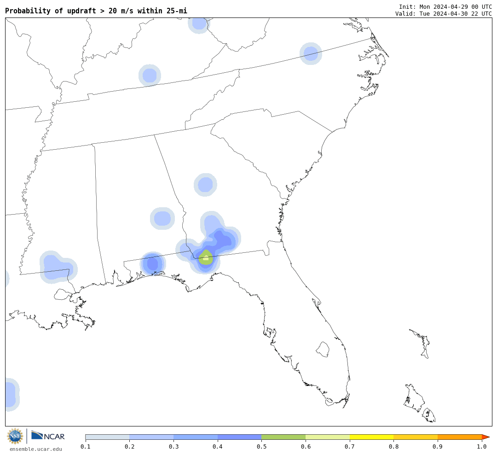Click the 0.5 colorbar tick label

(x=261, y=447)
